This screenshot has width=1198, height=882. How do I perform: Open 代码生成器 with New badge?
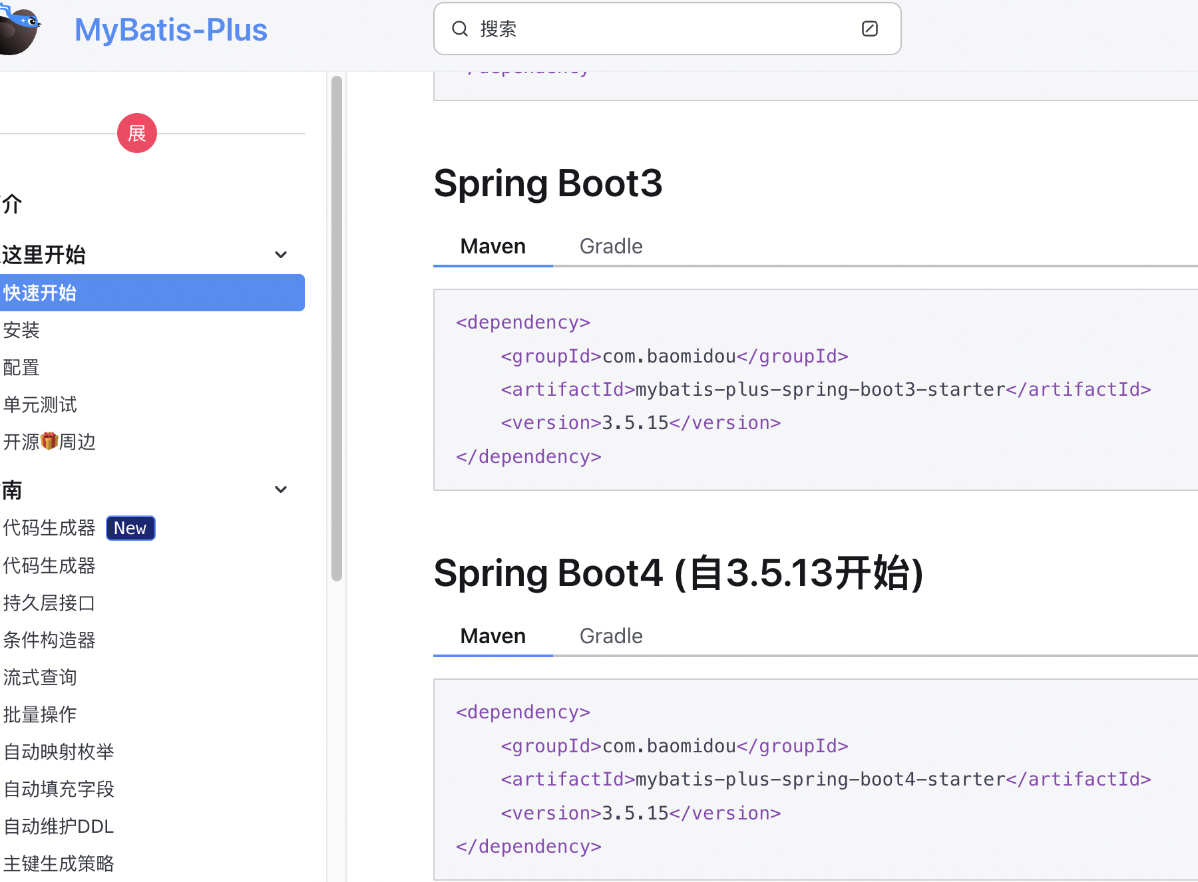pos(49,528)
